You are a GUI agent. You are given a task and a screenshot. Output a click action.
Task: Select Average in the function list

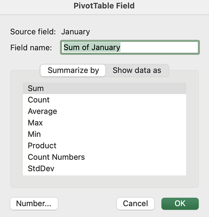[x=104, y=111]
